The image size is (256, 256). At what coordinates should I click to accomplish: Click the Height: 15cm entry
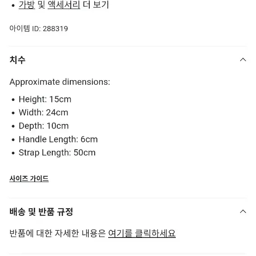click(x=45, y=99)
